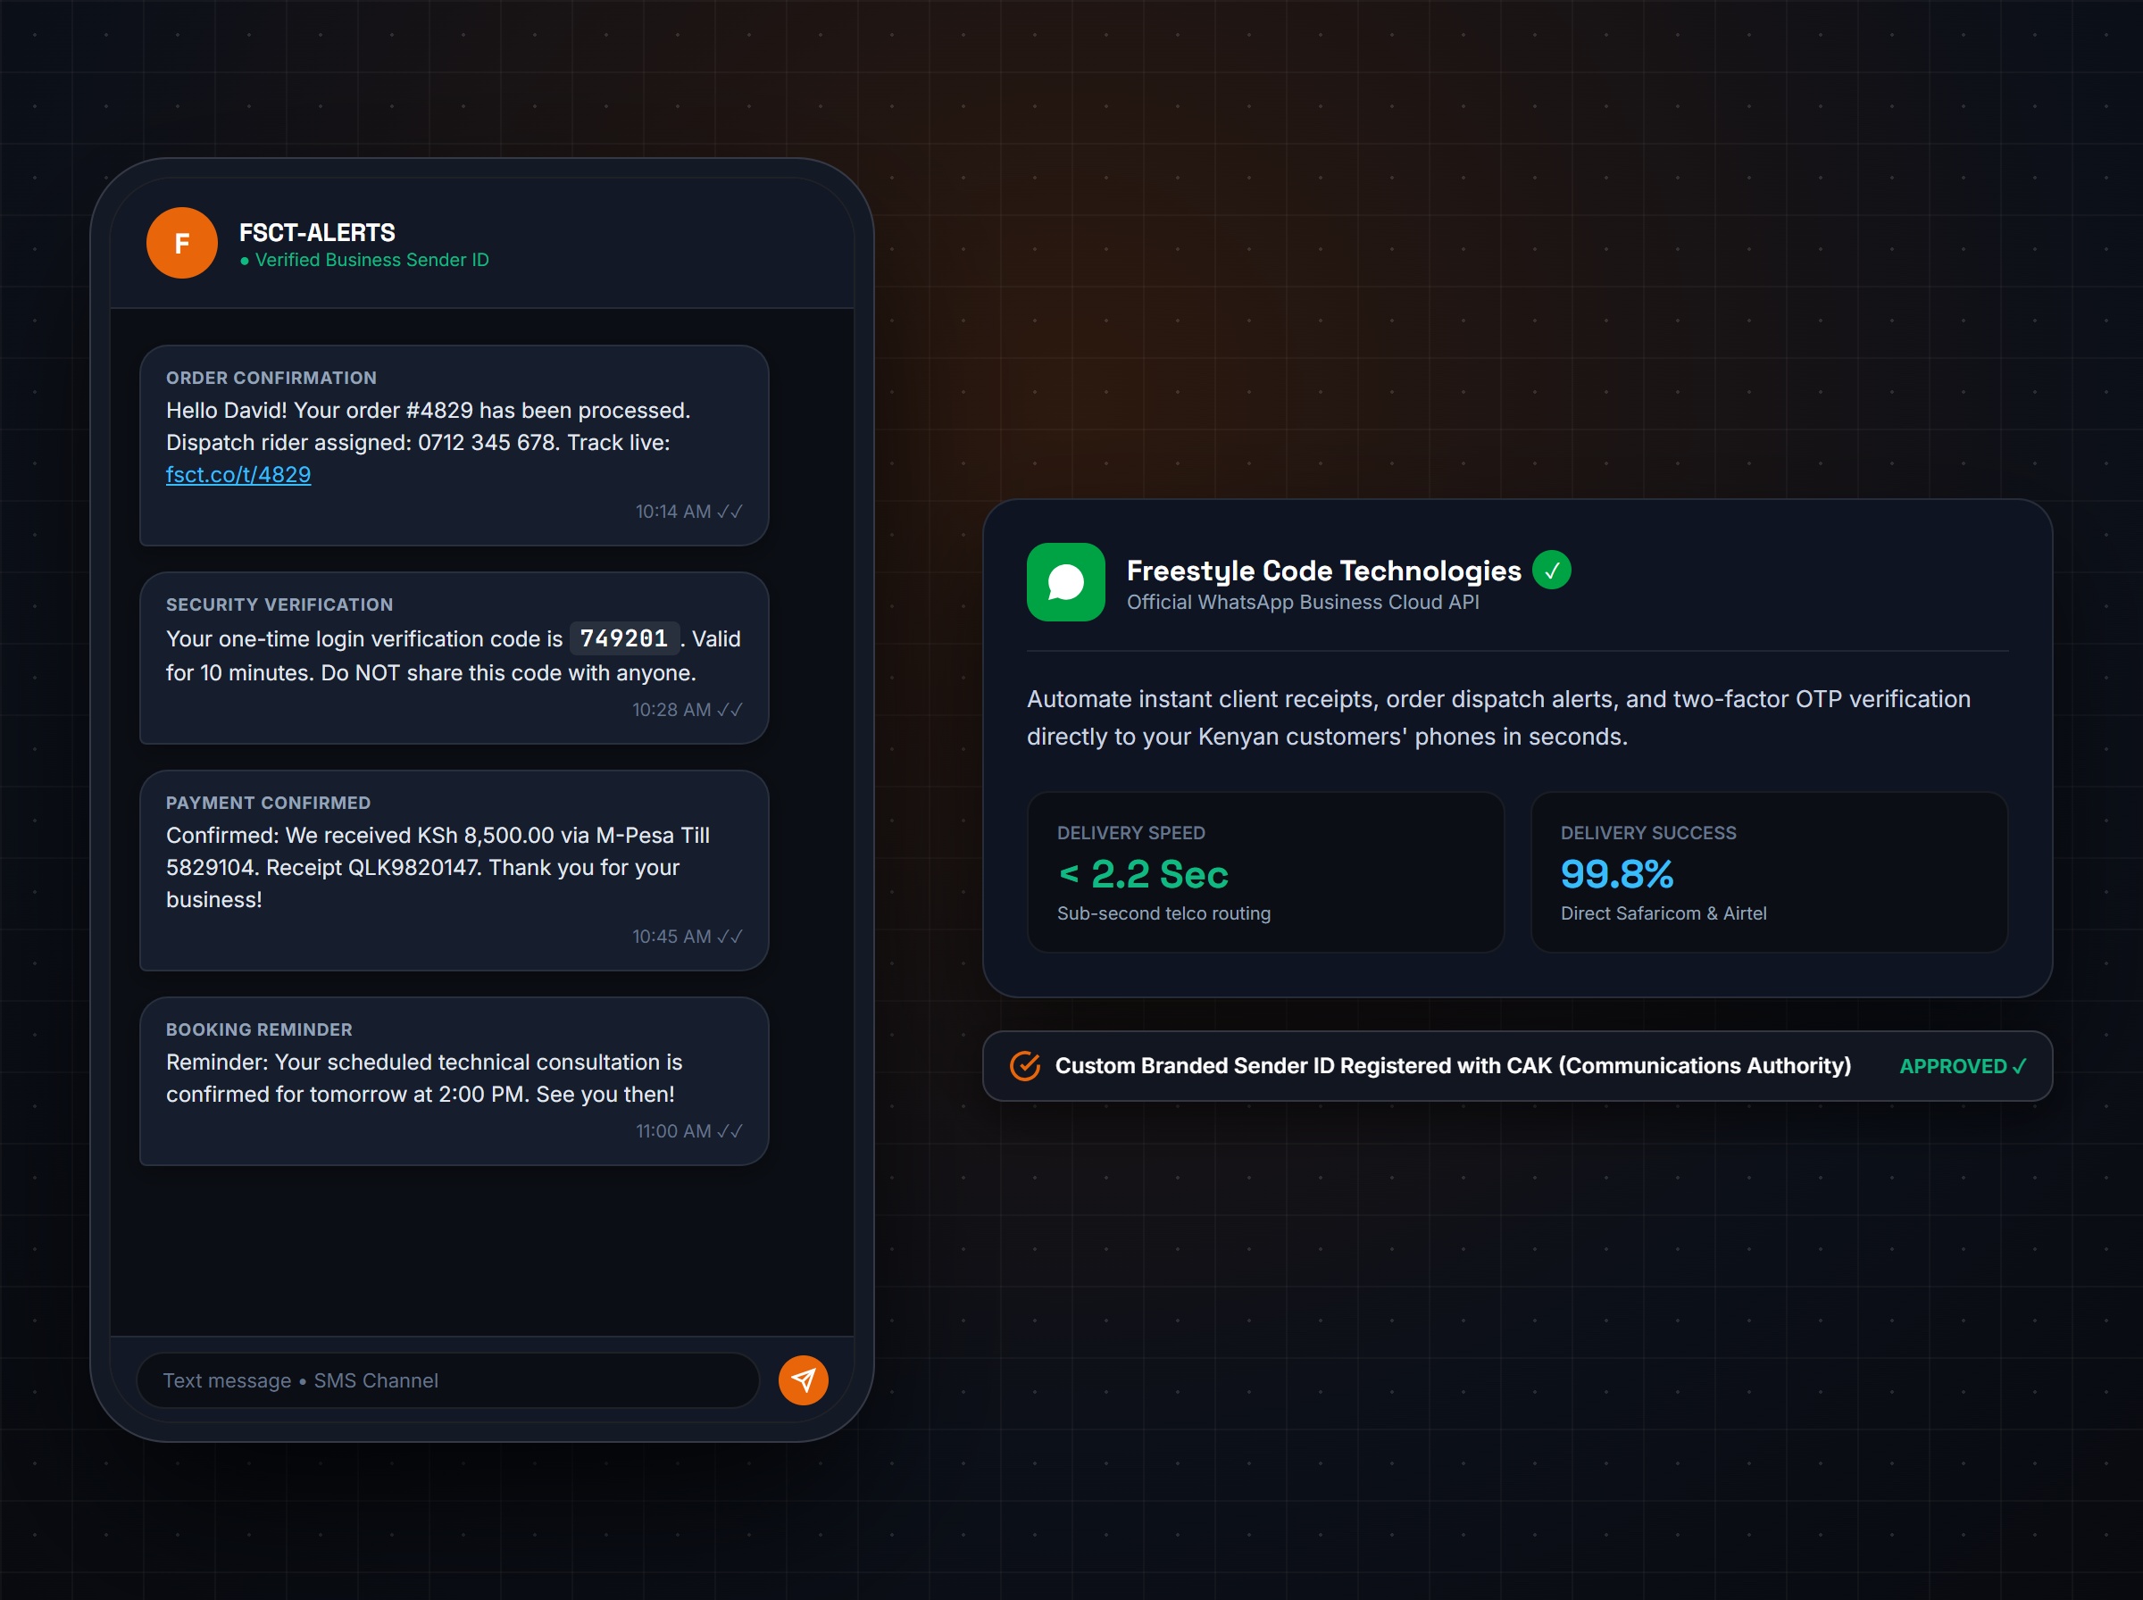The height and width of the screenshot is (1600, 2143).
Task: Click the orange send message button
Action: (803, 1380)
